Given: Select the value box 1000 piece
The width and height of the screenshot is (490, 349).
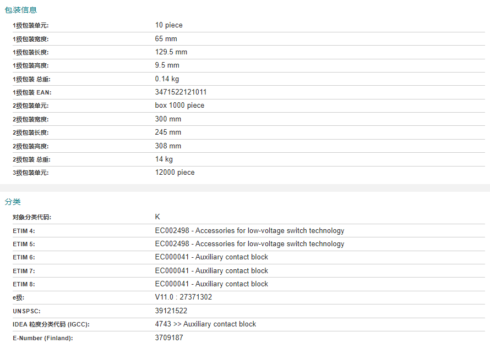Looking at the screenshot, I should point(179,106).
